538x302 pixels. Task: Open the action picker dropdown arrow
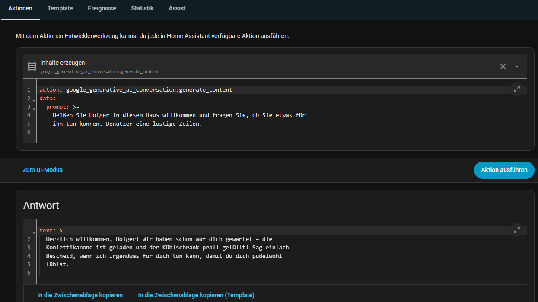(517, 67)
